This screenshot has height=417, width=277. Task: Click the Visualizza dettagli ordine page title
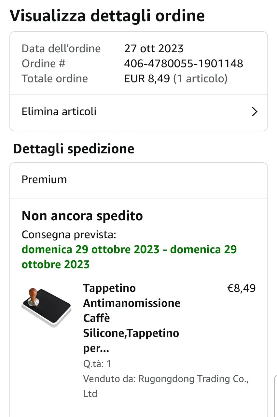[x=107, y=16]
